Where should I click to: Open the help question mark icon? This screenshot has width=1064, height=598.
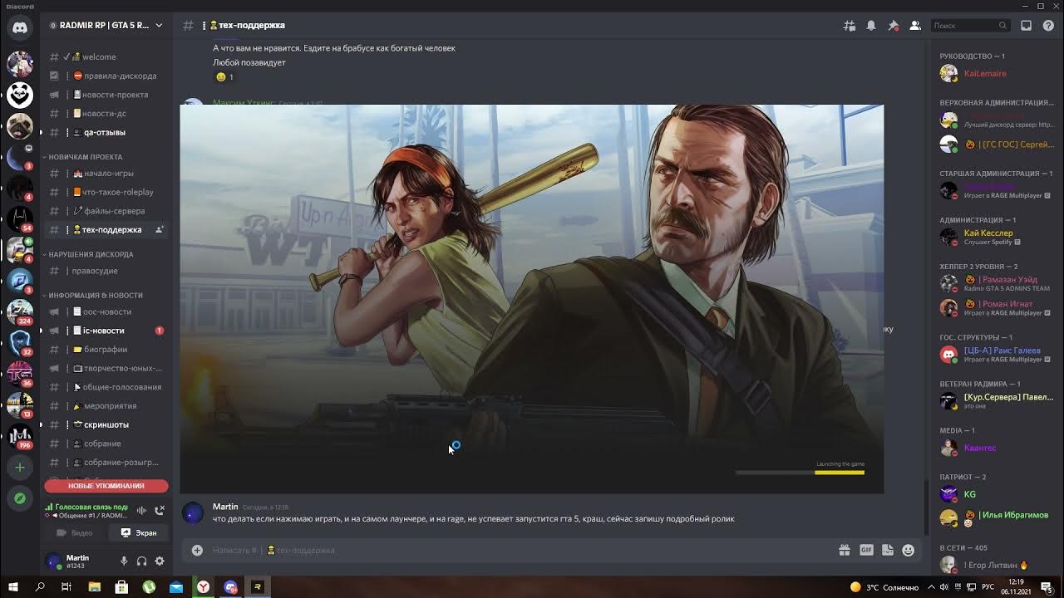point(1047,26)
